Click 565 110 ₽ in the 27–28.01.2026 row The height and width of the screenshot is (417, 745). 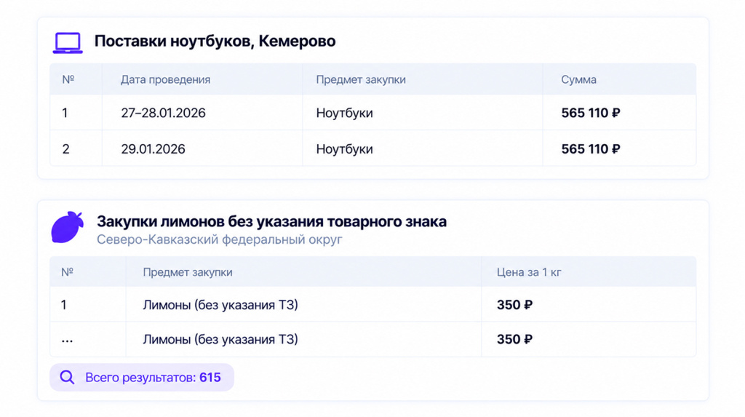coord(591,113)
